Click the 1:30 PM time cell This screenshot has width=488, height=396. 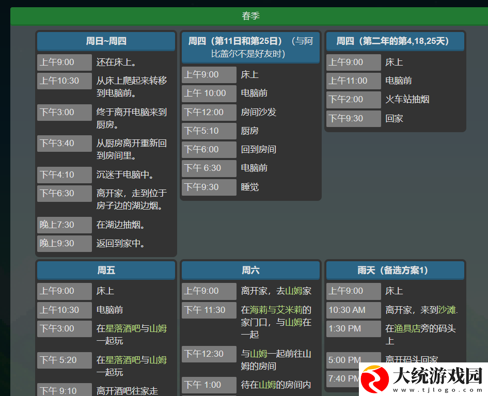click(354, 329)
